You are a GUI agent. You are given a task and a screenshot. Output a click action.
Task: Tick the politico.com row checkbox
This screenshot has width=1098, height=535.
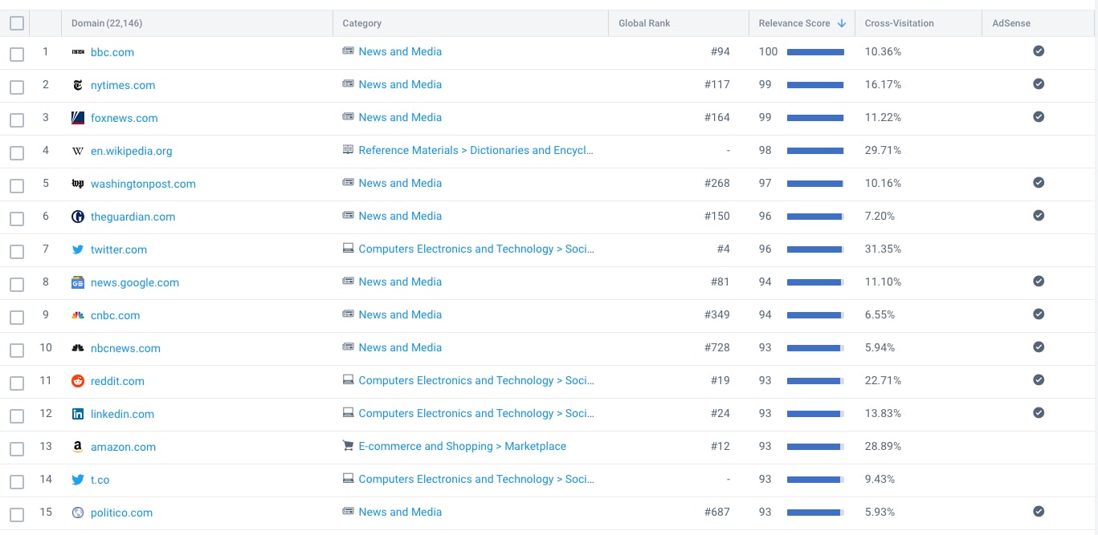click(17, 515)
